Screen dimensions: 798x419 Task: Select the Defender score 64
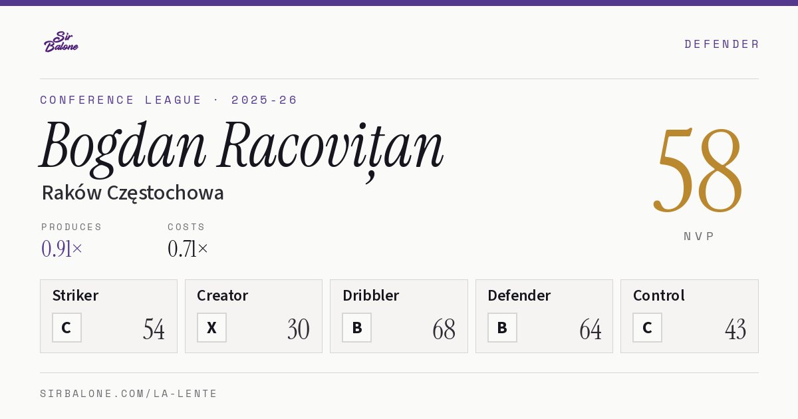(x=591, y=329)
